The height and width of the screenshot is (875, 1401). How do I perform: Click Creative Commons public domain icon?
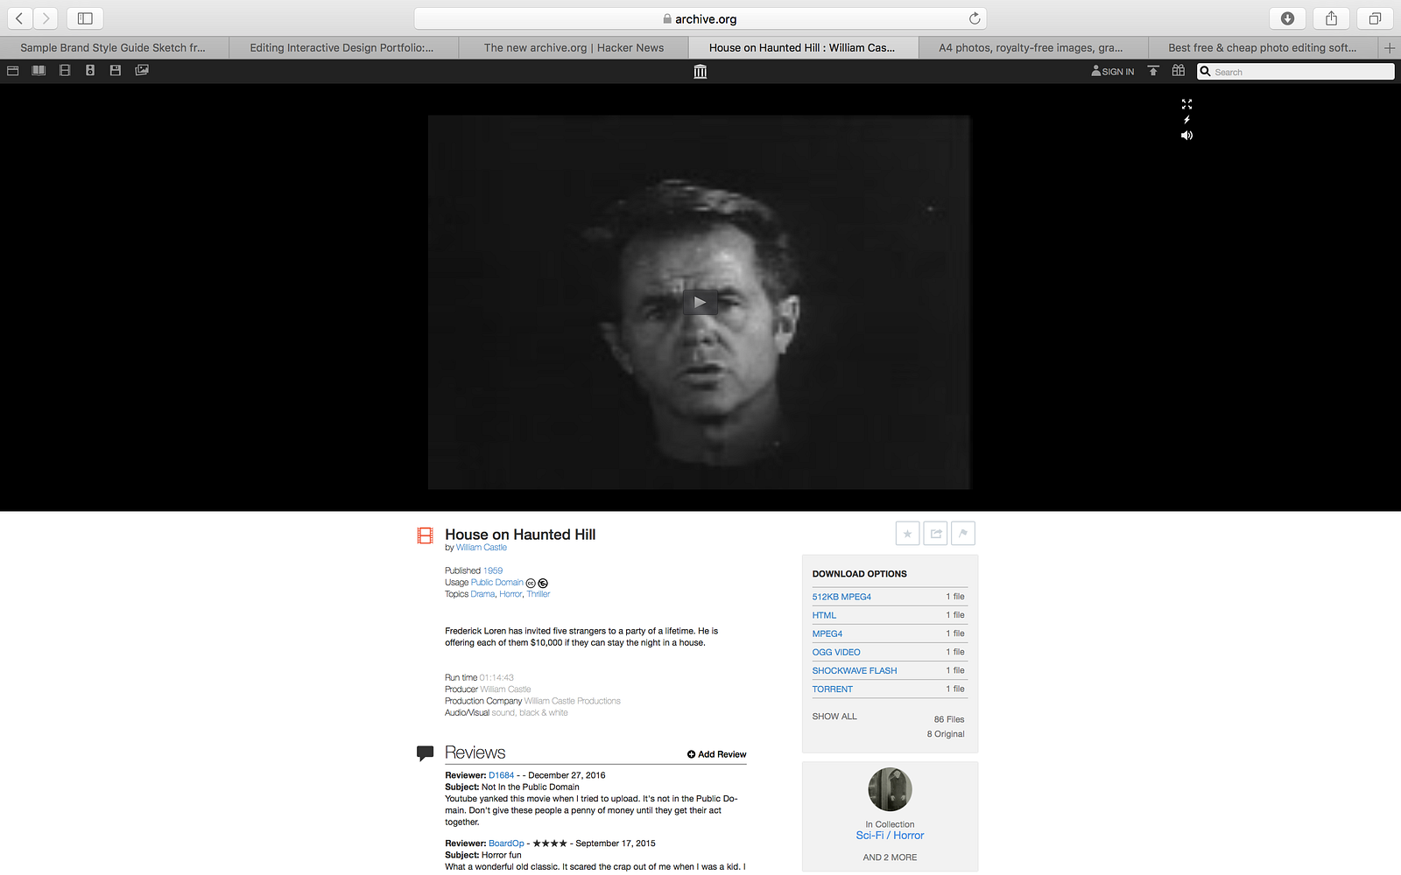[x=531, y=584]
